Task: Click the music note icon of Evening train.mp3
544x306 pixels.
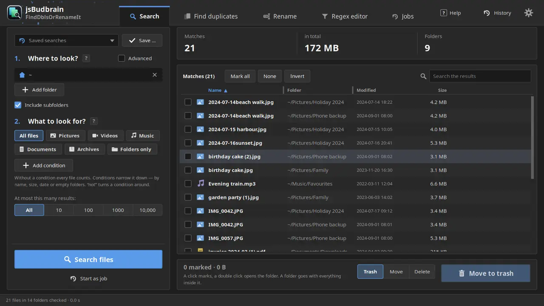Action: point(201,184)
